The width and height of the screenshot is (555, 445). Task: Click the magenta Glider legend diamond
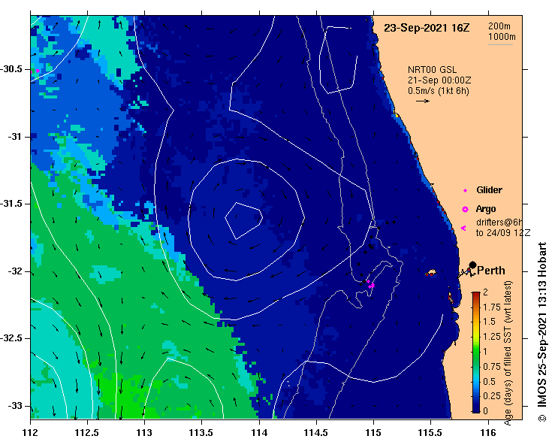pos(465,191)
